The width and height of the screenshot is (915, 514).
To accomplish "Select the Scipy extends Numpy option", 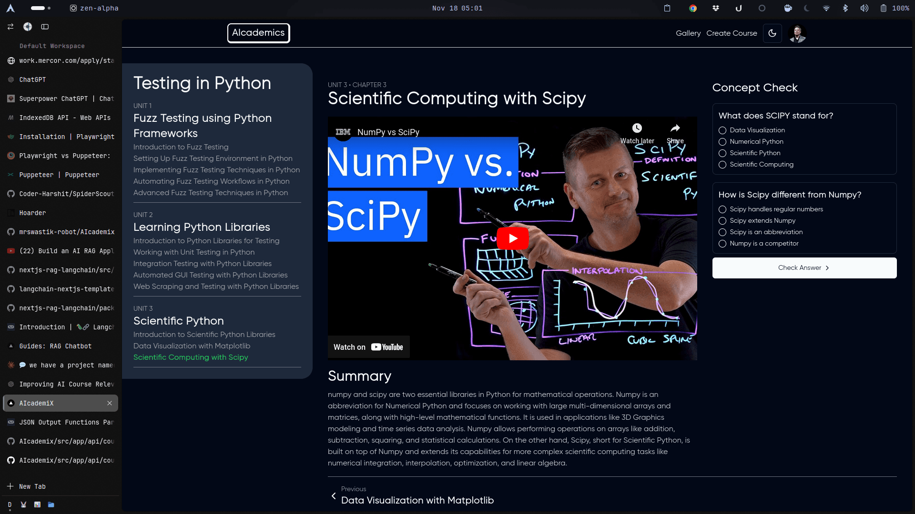I will tap(722, 221).
